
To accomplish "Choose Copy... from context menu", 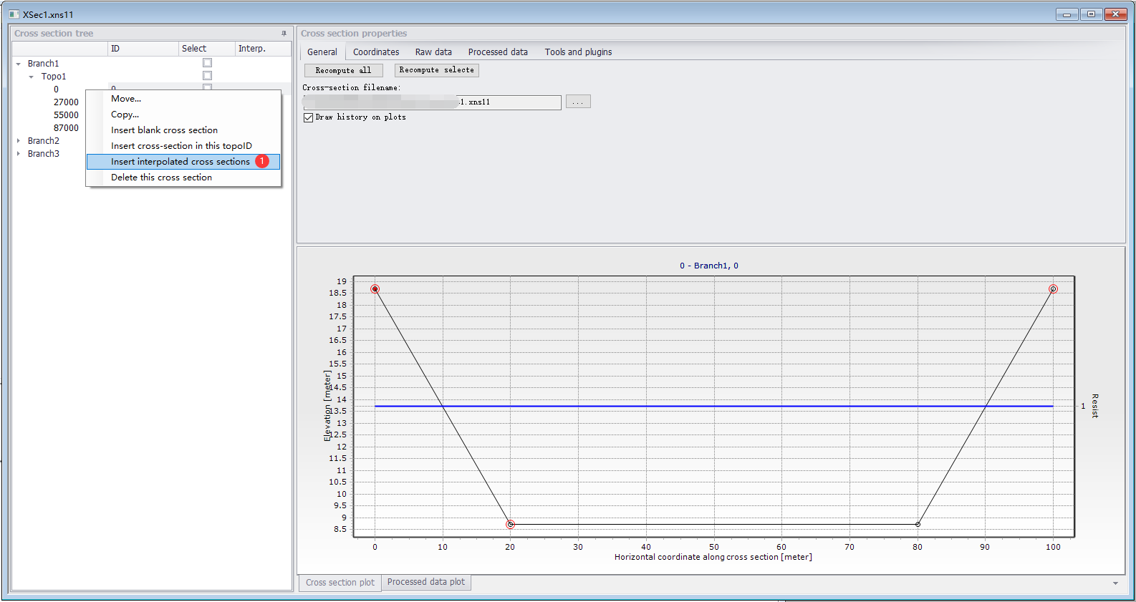I will (x=183, y=115).
